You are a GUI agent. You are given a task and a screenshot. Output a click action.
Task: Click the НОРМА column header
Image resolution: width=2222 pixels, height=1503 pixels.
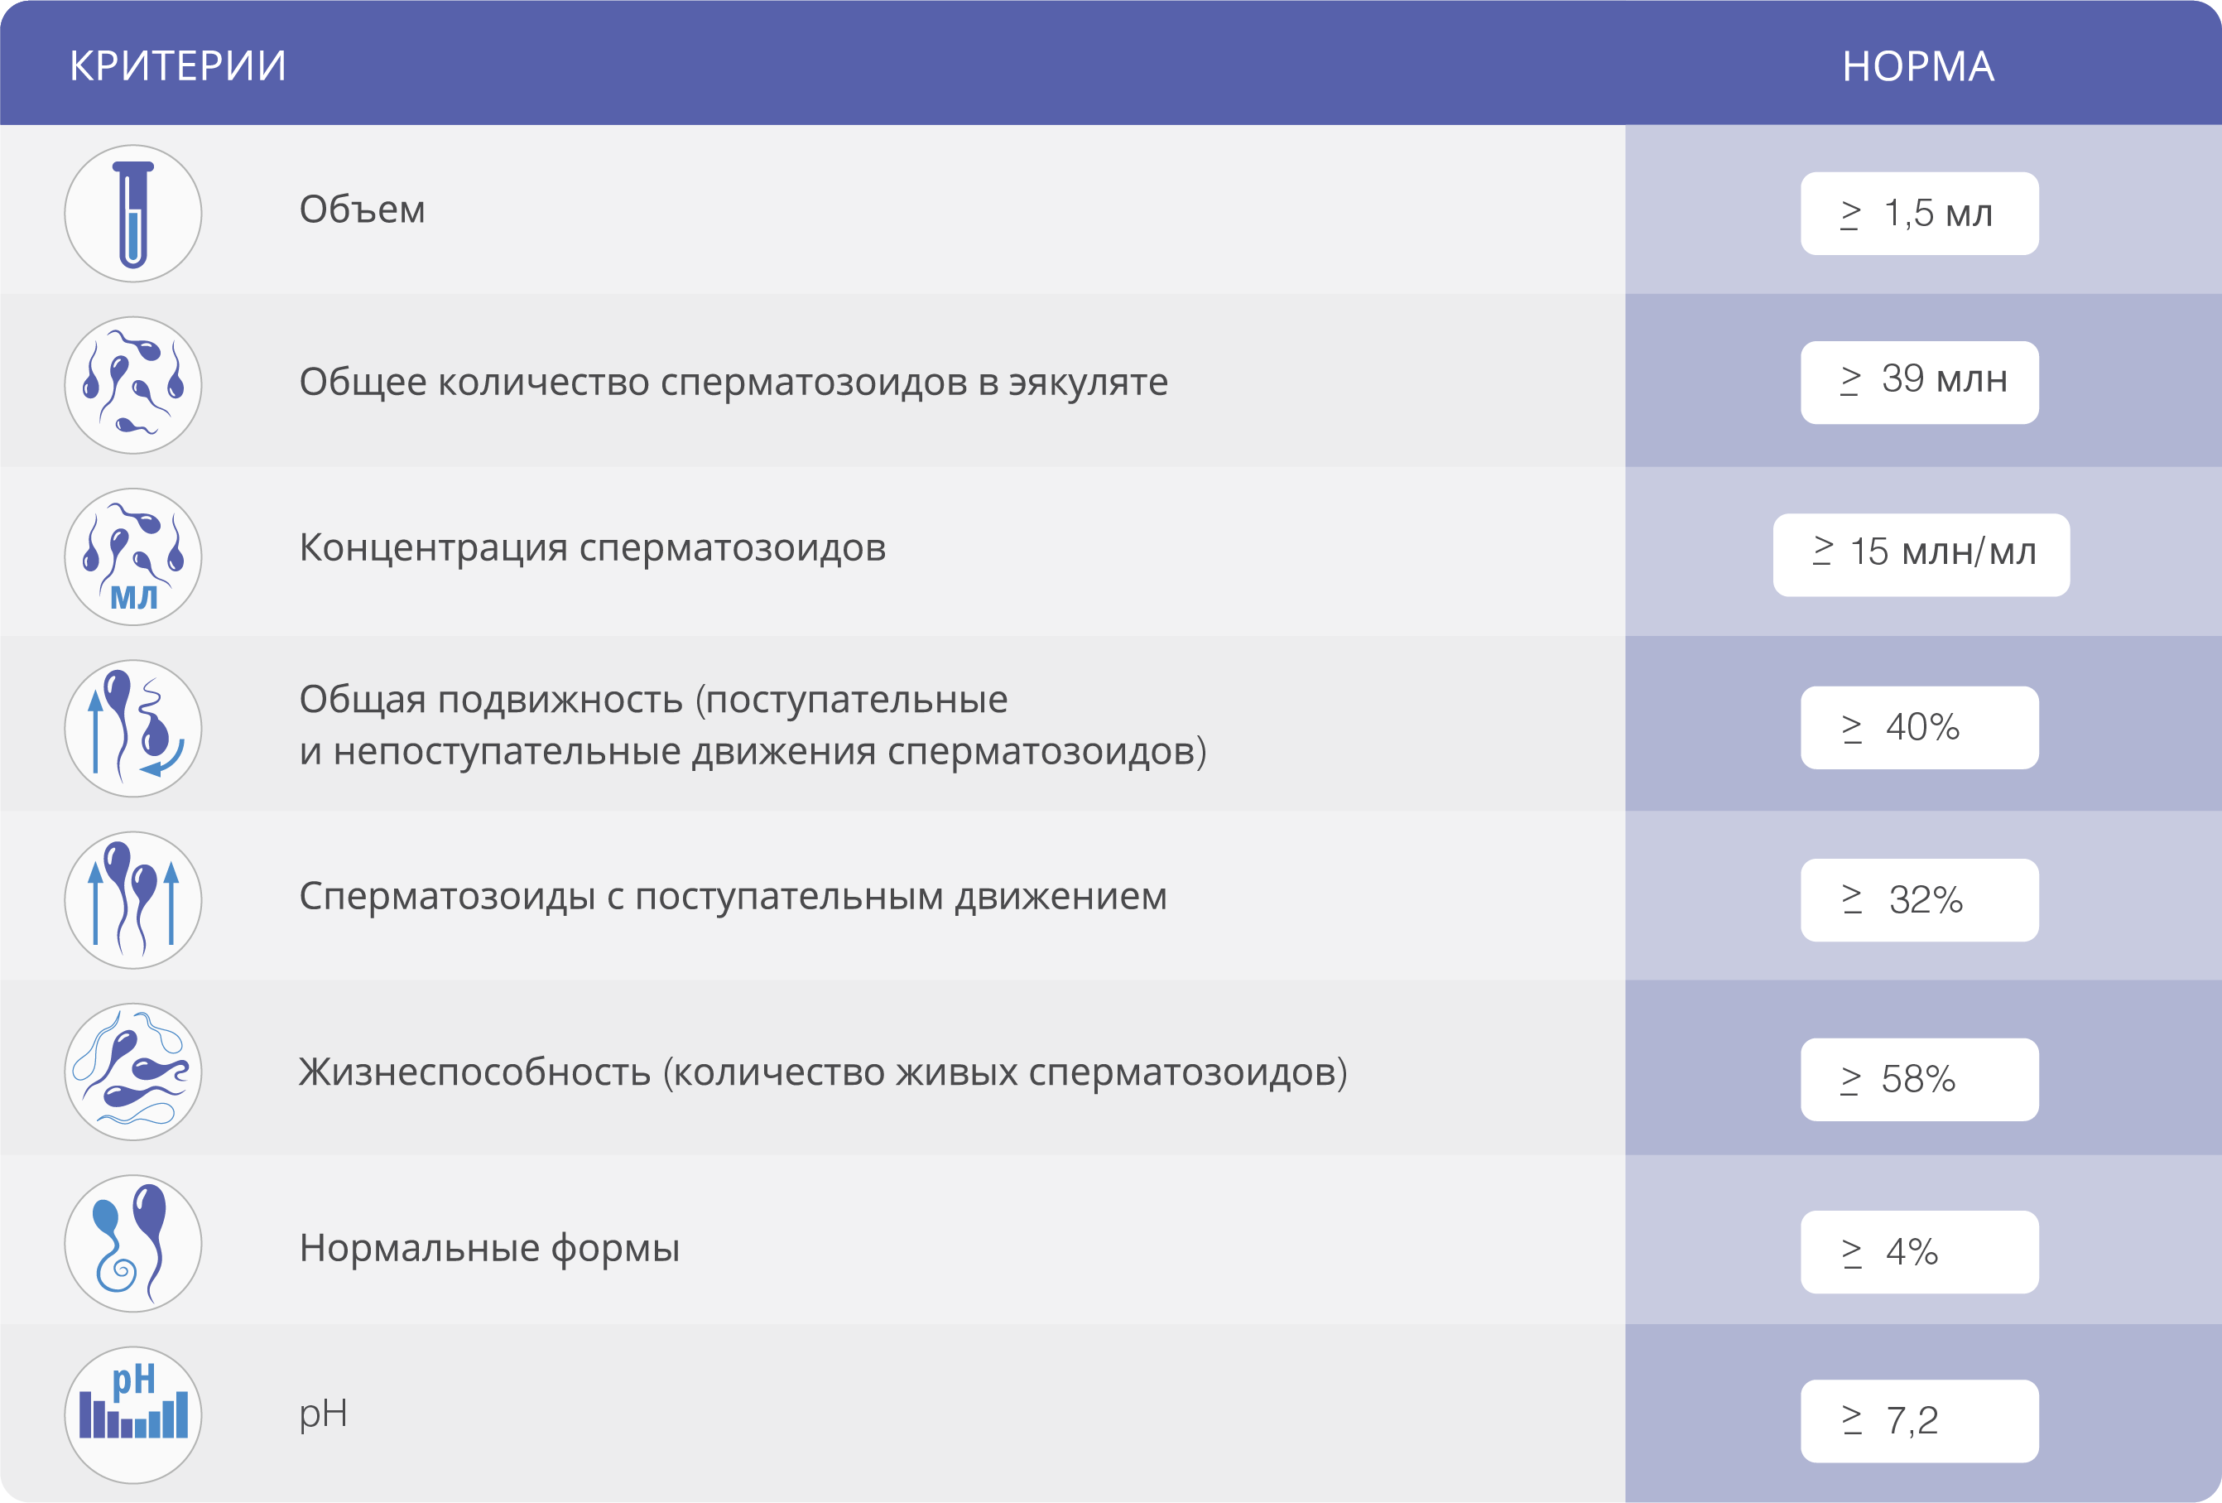pyautogui.click(x=1918, y=66)
